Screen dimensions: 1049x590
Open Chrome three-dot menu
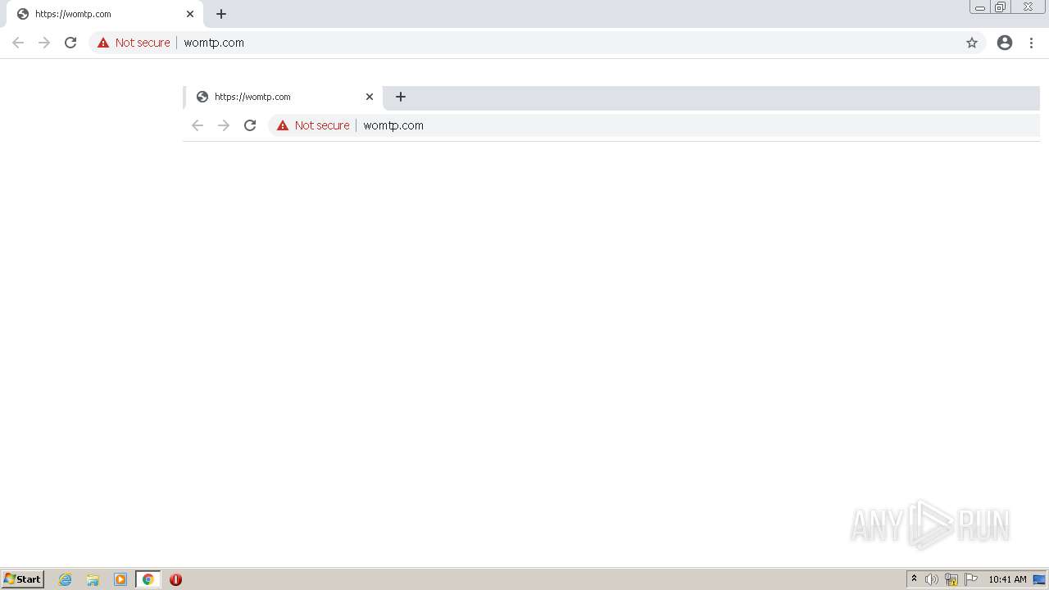(1032, 43)
